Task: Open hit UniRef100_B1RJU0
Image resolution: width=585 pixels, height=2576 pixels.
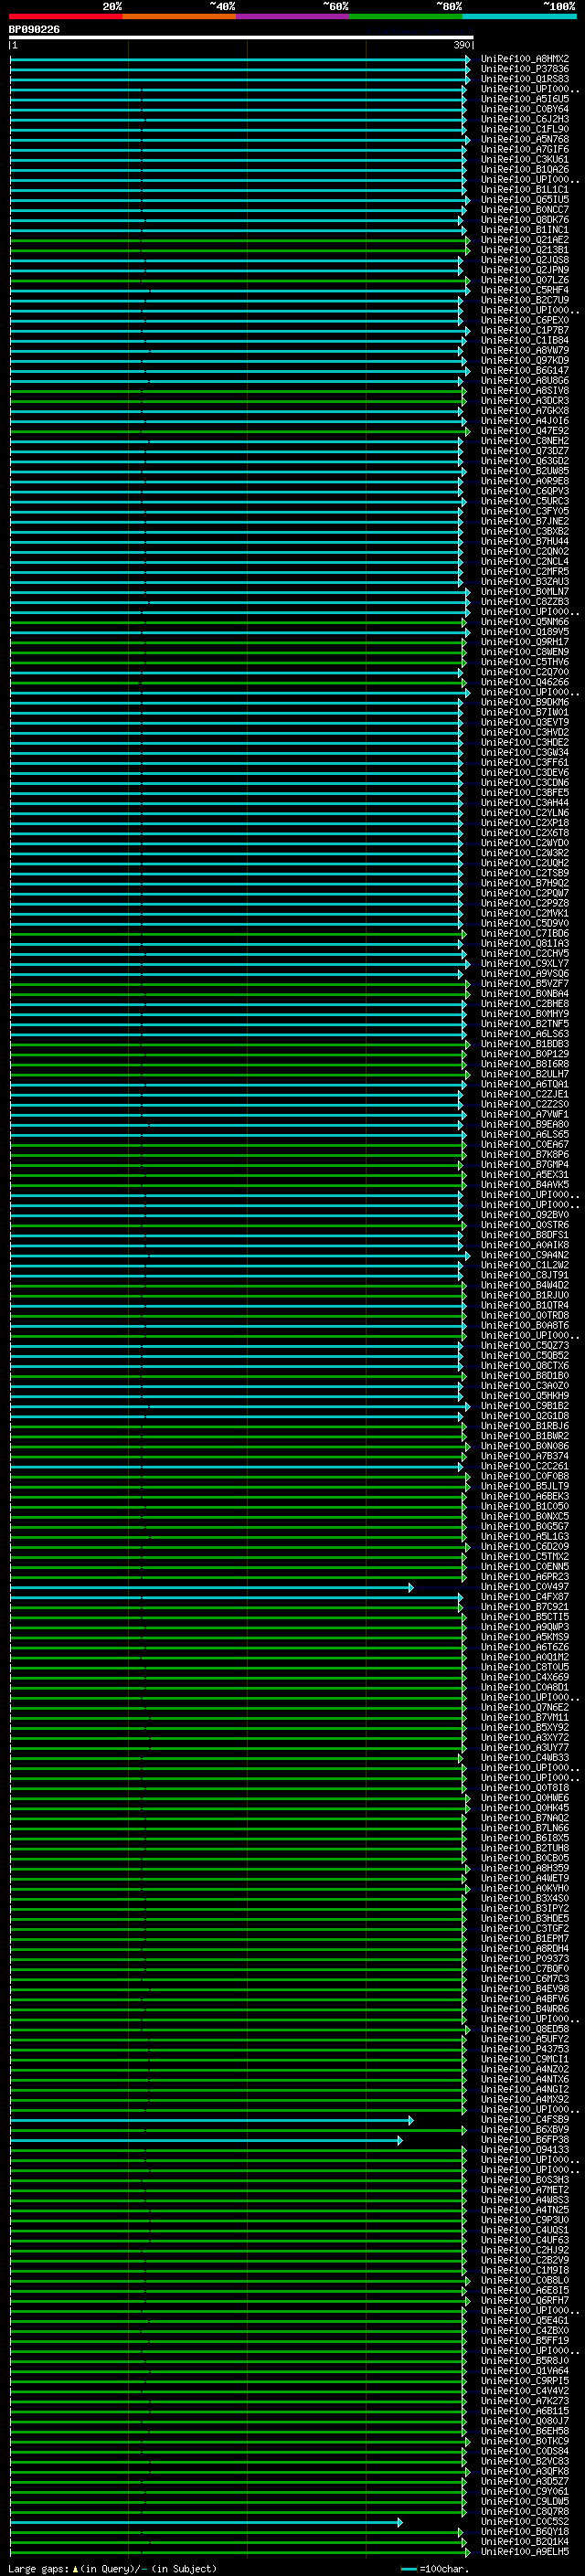Action: tap(525, 1295)
